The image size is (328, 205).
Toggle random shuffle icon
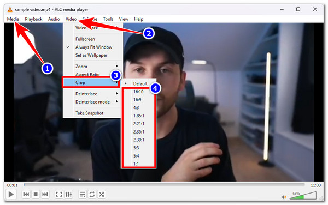point(102,194)
